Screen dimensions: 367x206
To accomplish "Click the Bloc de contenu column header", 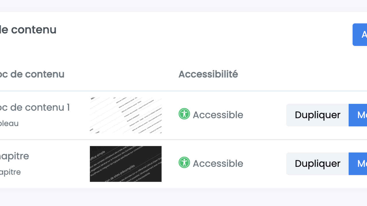I will click(32, 74).
